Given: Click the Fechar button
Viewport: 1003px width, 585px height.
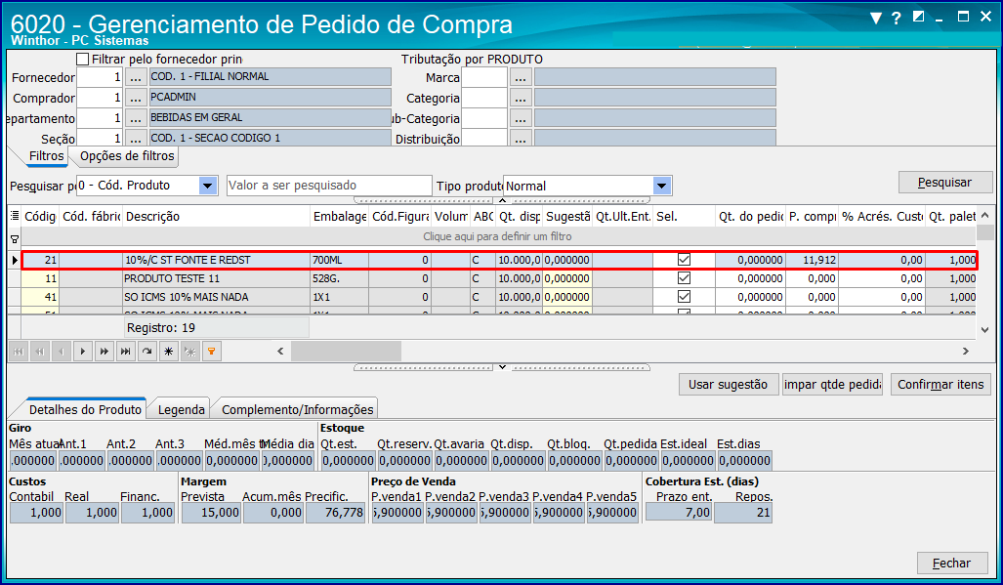Looking at the screenshot, I should [951, 564].
